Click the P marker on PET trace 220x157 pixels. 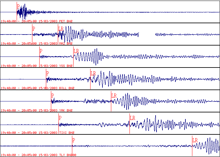coord(18,6)
